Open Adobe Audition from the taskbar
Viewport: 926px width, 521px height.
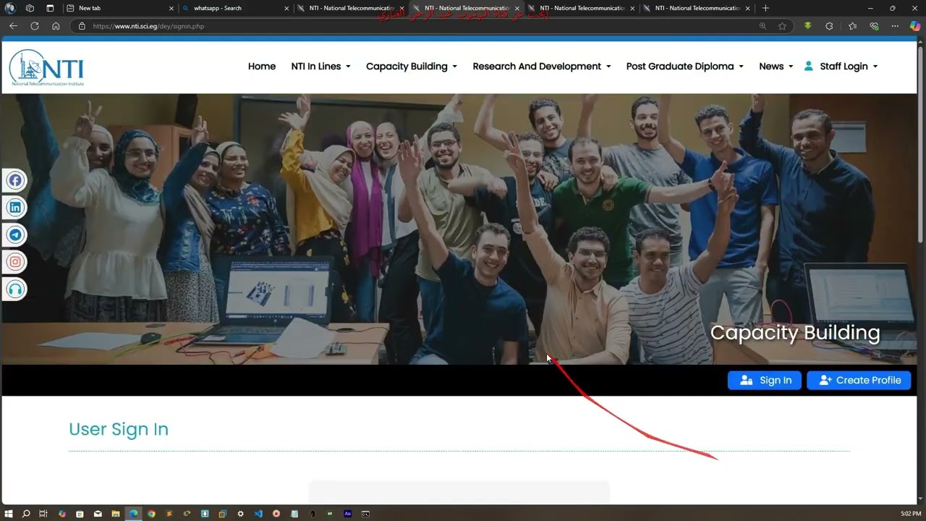click(348, 514)
